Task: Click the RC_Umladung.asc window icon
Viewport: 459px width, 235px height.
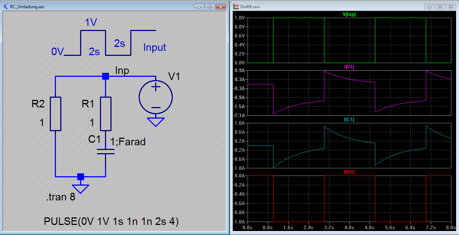Action: [6, 6]
